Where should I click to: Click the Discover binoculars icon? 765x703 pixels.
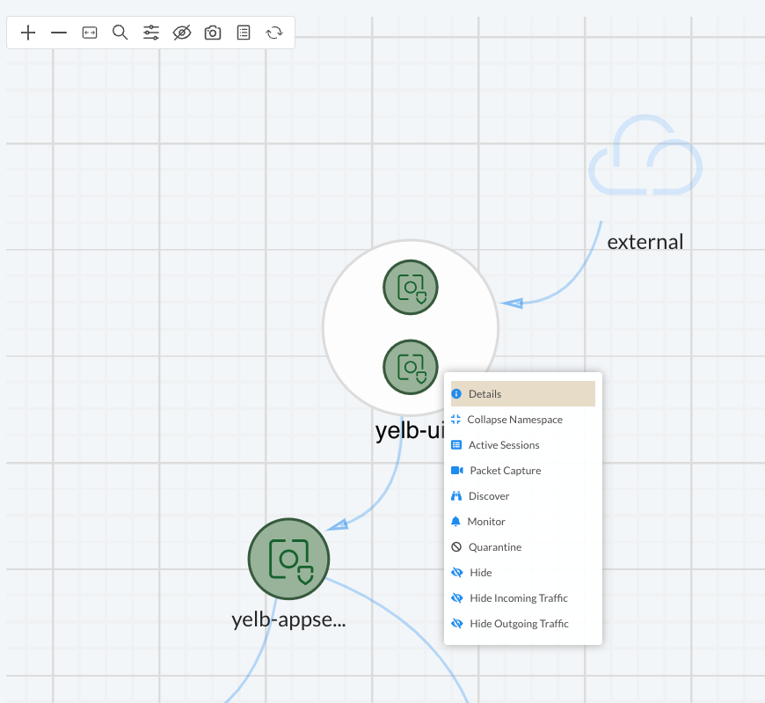pos(456,496)
